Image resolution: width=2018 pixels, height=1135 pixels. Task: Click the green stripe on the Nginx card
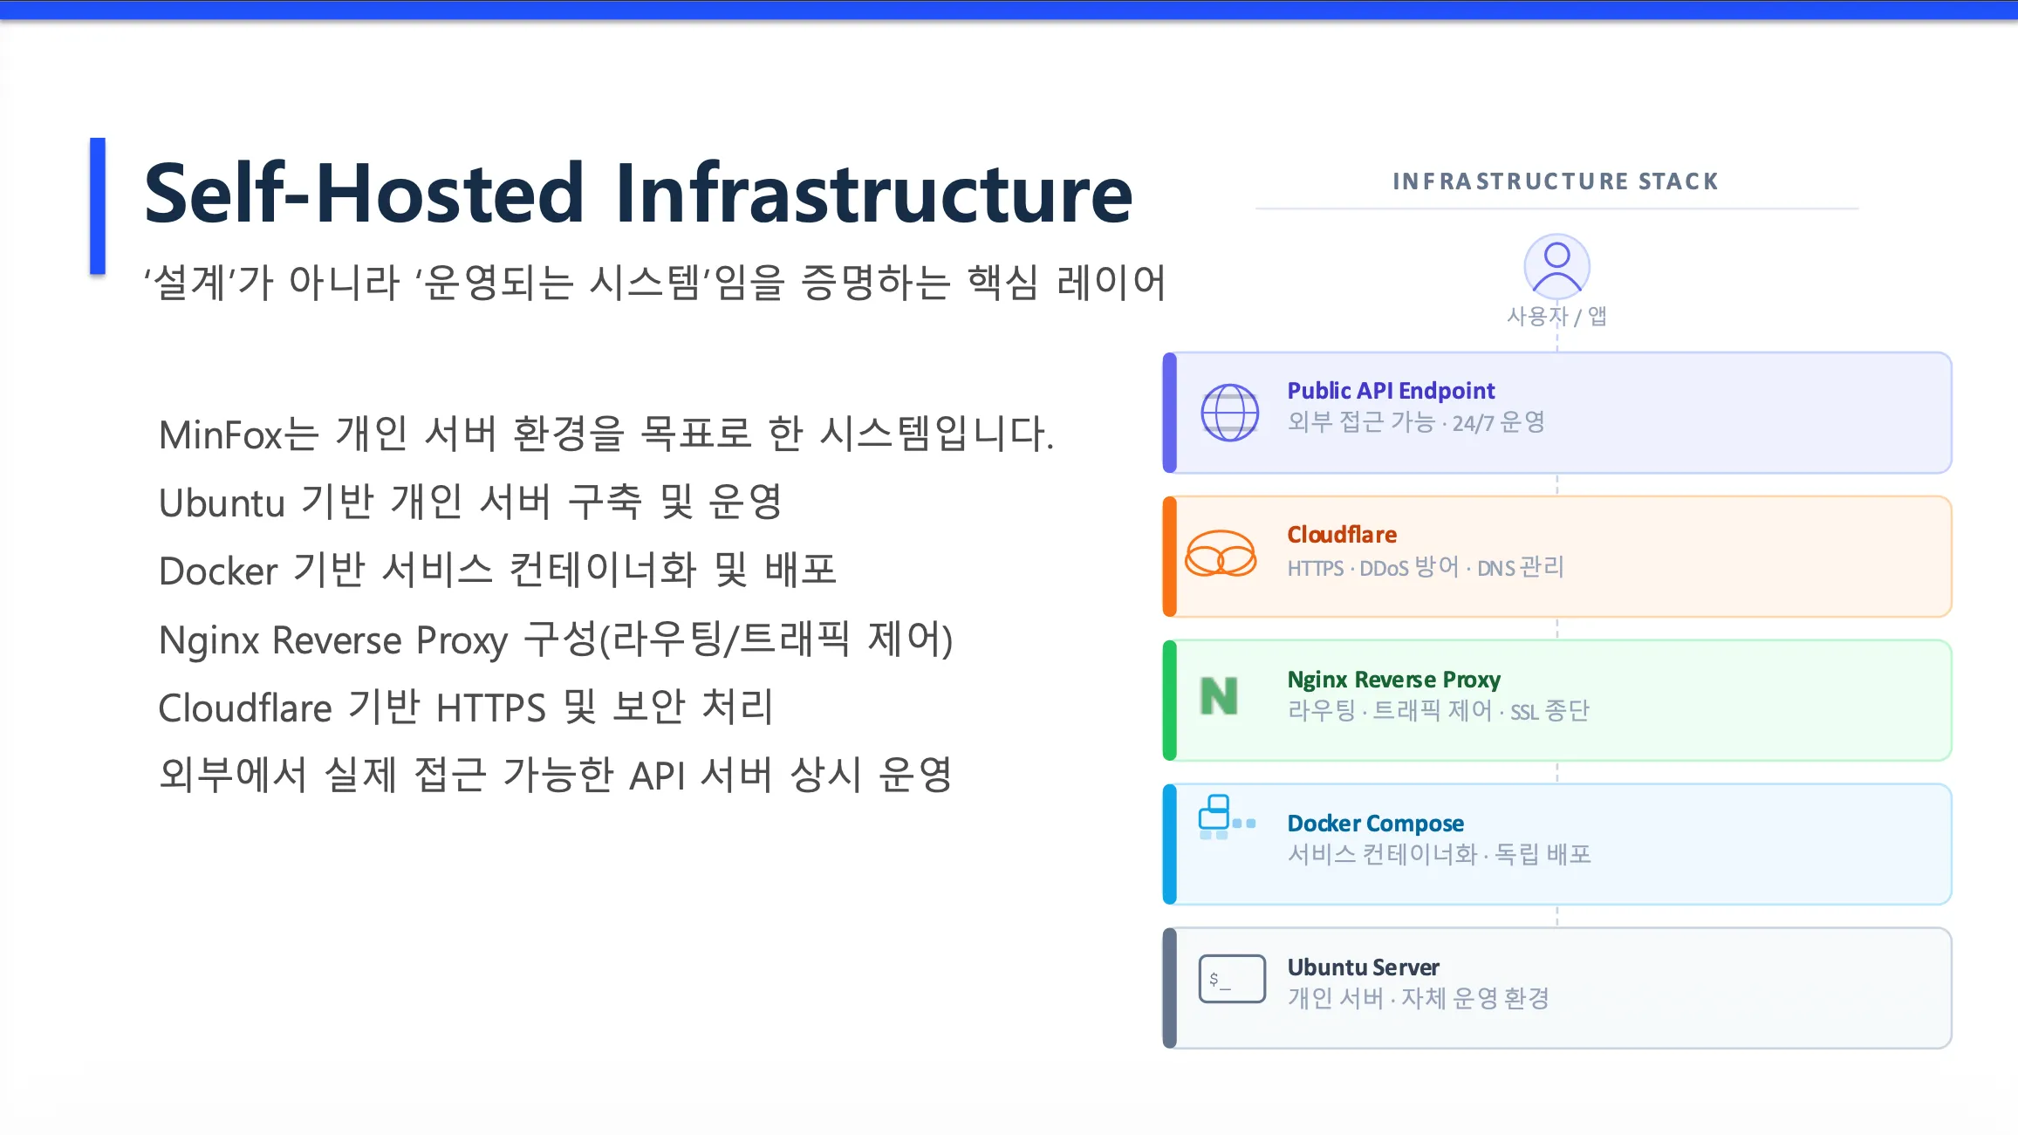pyautogui.click(x=1170, y=701)
